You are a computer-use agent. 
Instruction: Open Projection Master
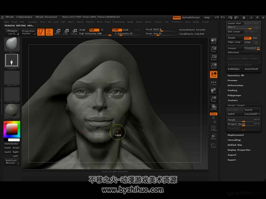(28, 32)
